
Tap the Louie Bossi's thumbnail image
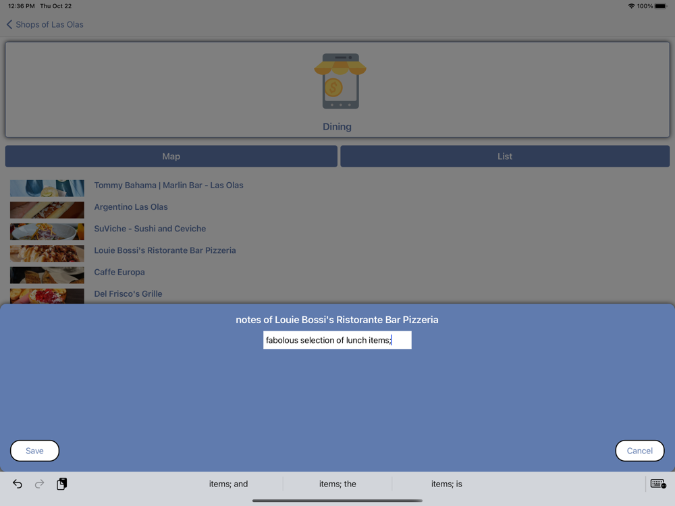47,254
